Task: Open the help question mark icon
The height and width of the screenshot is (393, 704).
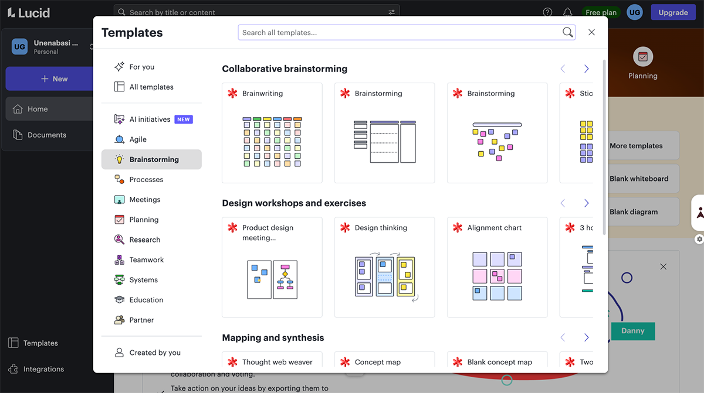Action: pyautogui.click(x=547, y=12)
